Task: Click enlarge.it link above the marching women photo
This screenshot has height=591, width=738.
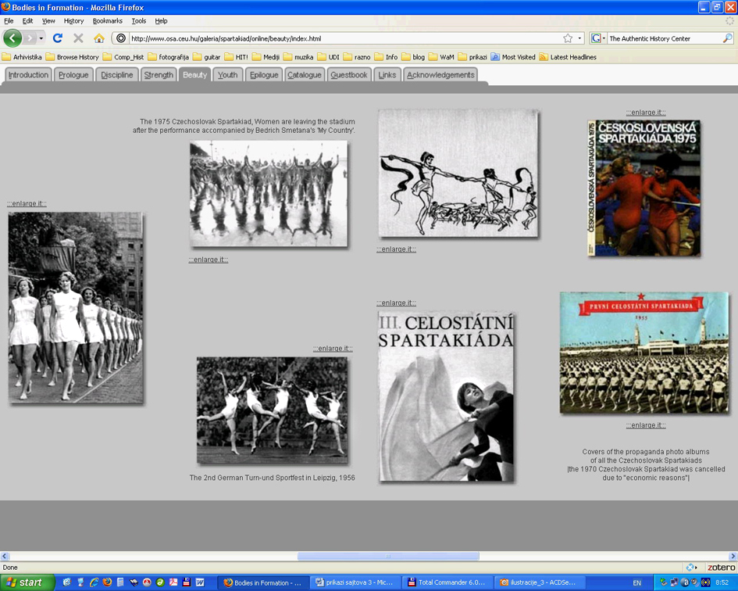Action: click(27, 204)
